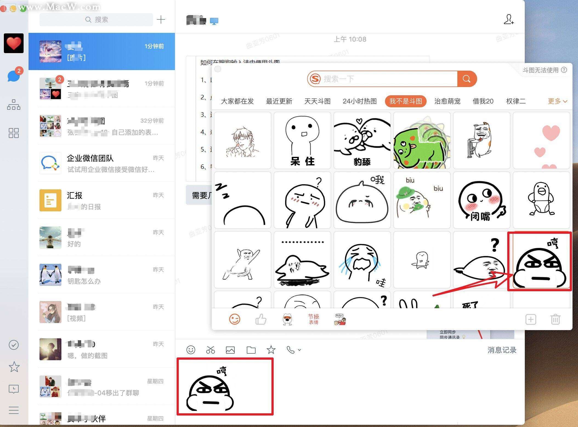Switch to the 治愈萌宠 tab
This screenshot has height=427, width=578.
tap(447, 101)
